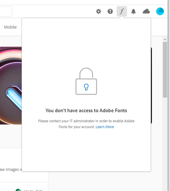Screen dimensions: 170x191
Task: Open notifications bell icon
Action: [133, 11]
